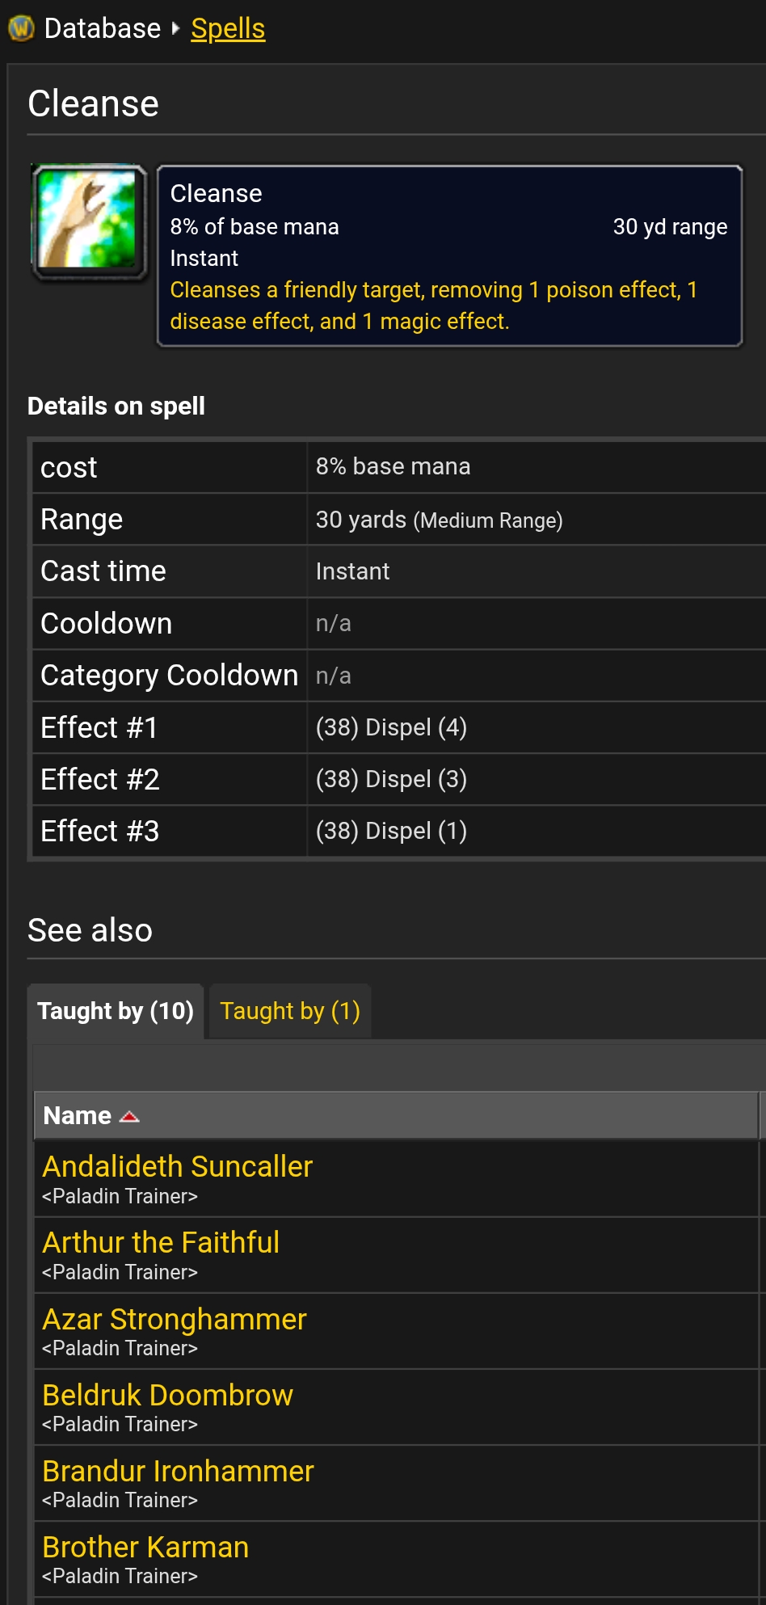Click the Effect #1 Dispel (4) value
The height and width of the screenshot is (1605, 766).
391,727
